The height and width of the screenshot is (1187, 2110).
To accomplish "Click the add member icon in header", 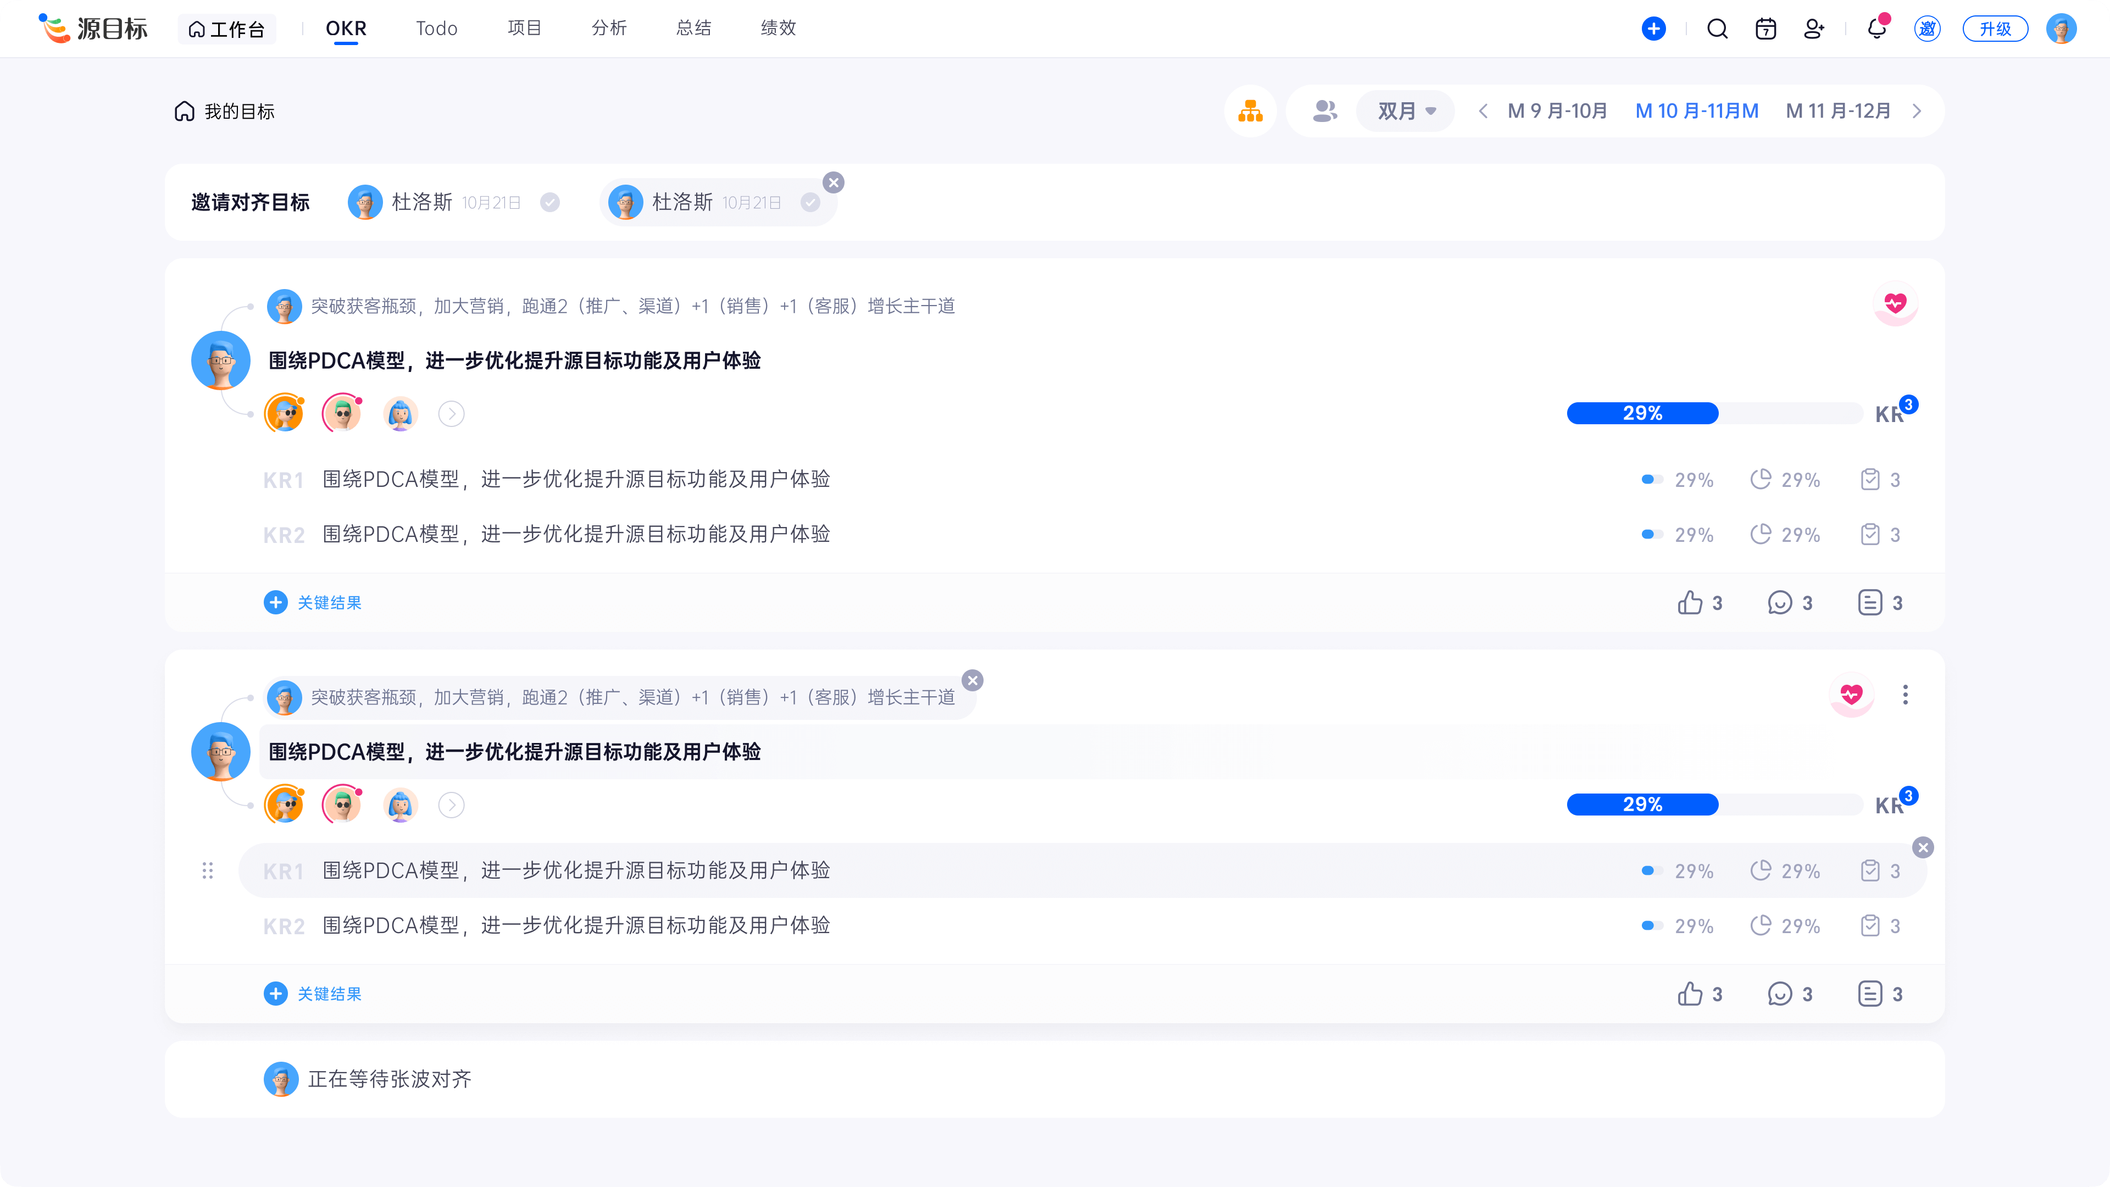I will (1813, 30).
